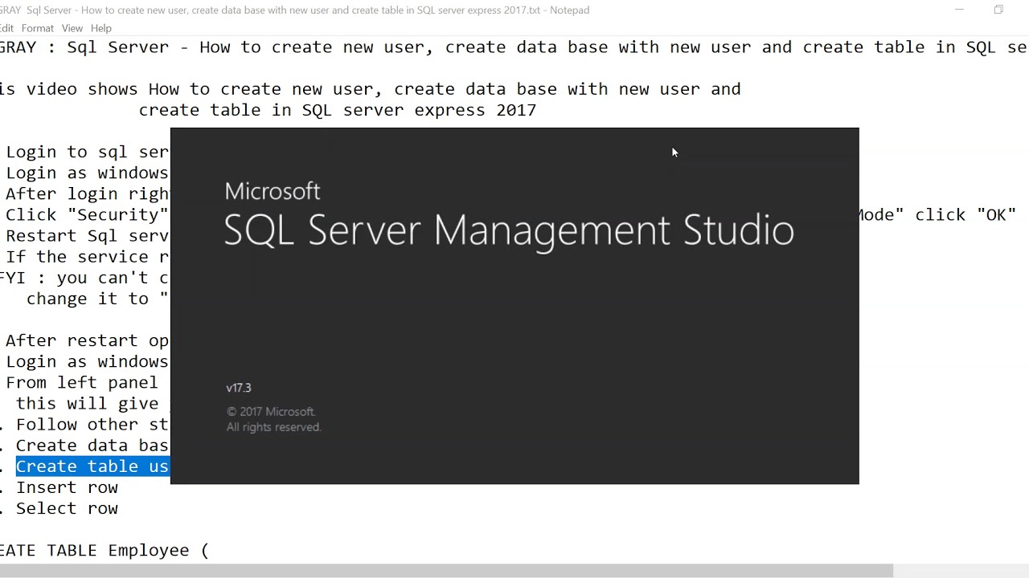Minimize the Notepad window

click(959, 10)
